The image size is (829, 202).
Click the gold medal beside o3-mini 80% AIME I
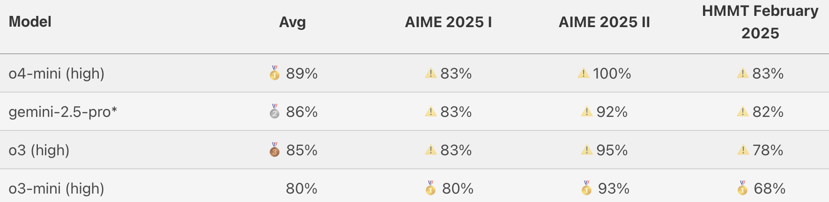[x=430, y=188]
